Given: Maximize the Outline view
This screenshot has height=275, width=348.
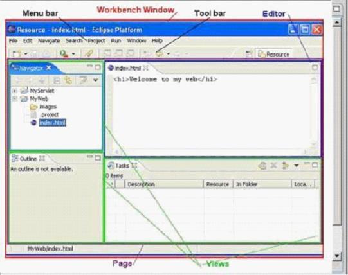Looking at the screenshot, I should point(98,158).
